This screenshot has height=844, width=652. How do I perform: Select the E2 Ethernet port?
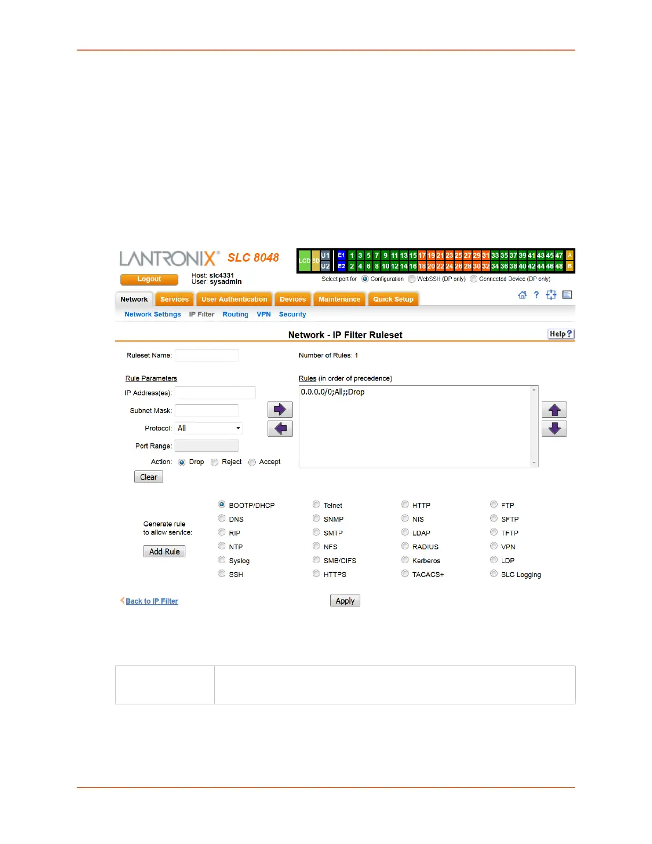(341, 266)
